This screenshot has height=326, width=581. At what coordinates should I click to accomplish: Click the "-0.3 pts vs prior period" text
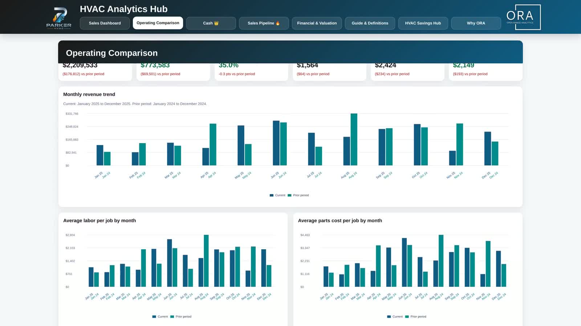[x=237, y=74]
